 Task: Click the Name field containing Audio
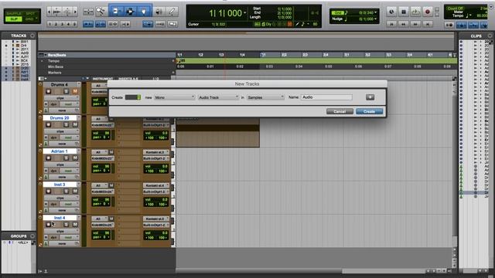point(326,97)
